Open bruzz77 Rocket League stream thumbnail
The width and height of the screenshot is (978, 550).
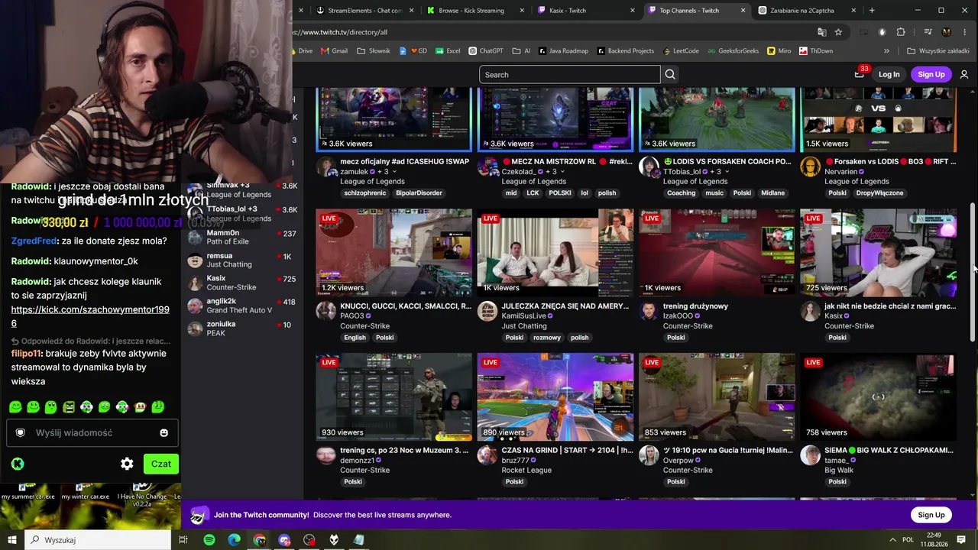(x=555, y=397)
